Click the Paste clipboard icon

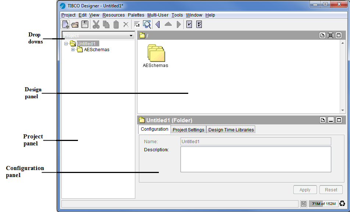116,24
